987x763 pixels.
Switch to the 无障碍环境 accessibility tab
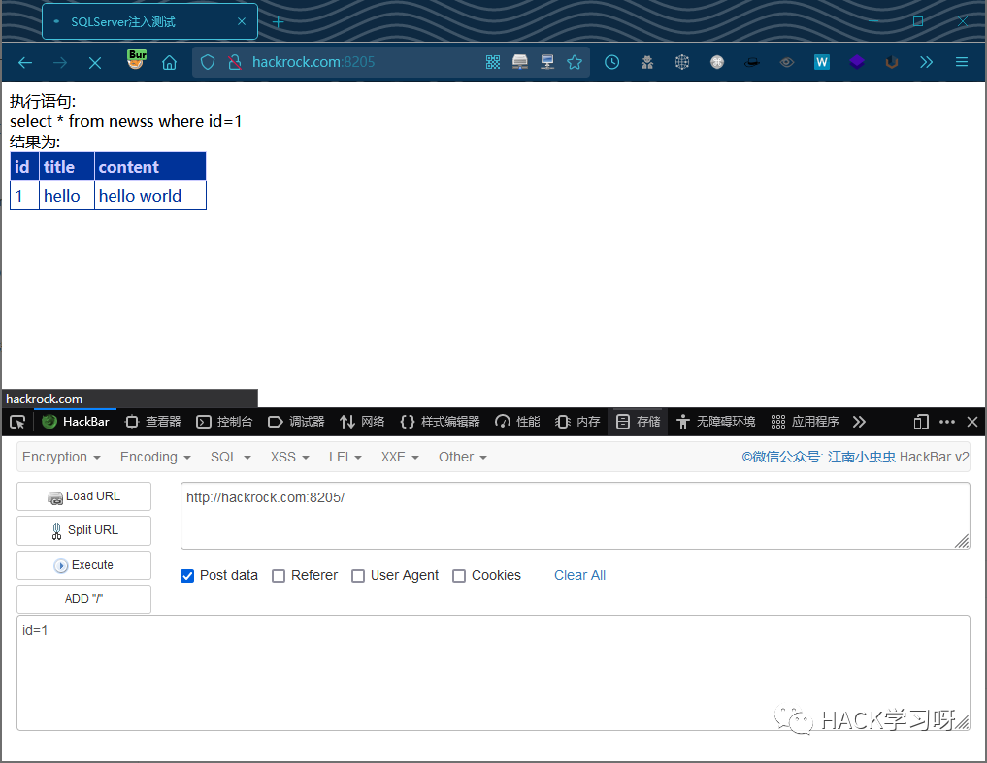716,422
